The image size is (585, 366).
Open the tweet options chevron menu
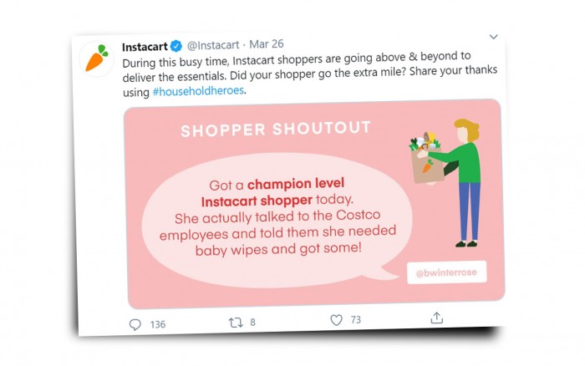click(x=493, y=38)
